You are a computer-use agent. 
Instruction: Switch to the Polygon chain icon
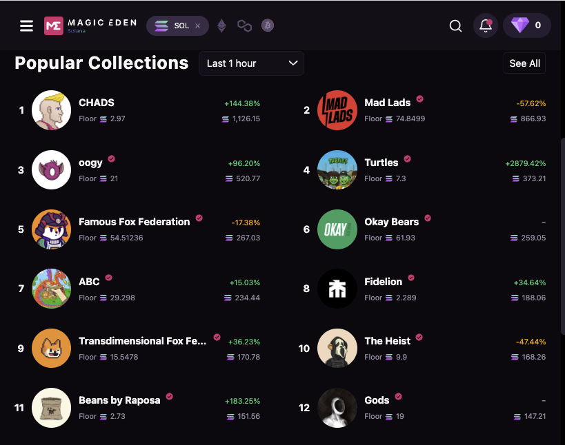(x=244, y=25)
